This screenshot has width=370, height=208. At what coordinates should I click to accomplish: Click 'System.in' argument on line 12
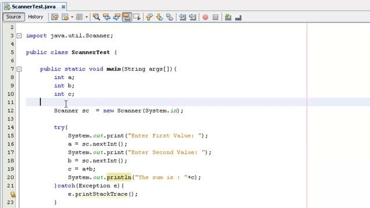161,110
